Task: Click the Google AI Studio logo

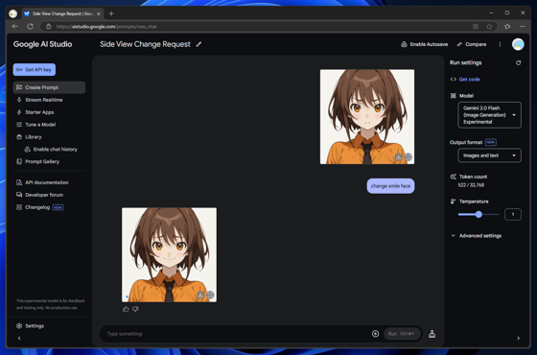Action: [x=42, y=44]
